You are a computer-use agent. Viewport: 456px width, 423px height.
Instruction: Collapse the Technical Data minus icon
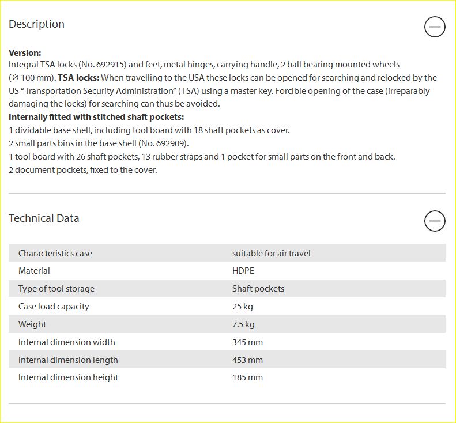(x=435, y=221)
